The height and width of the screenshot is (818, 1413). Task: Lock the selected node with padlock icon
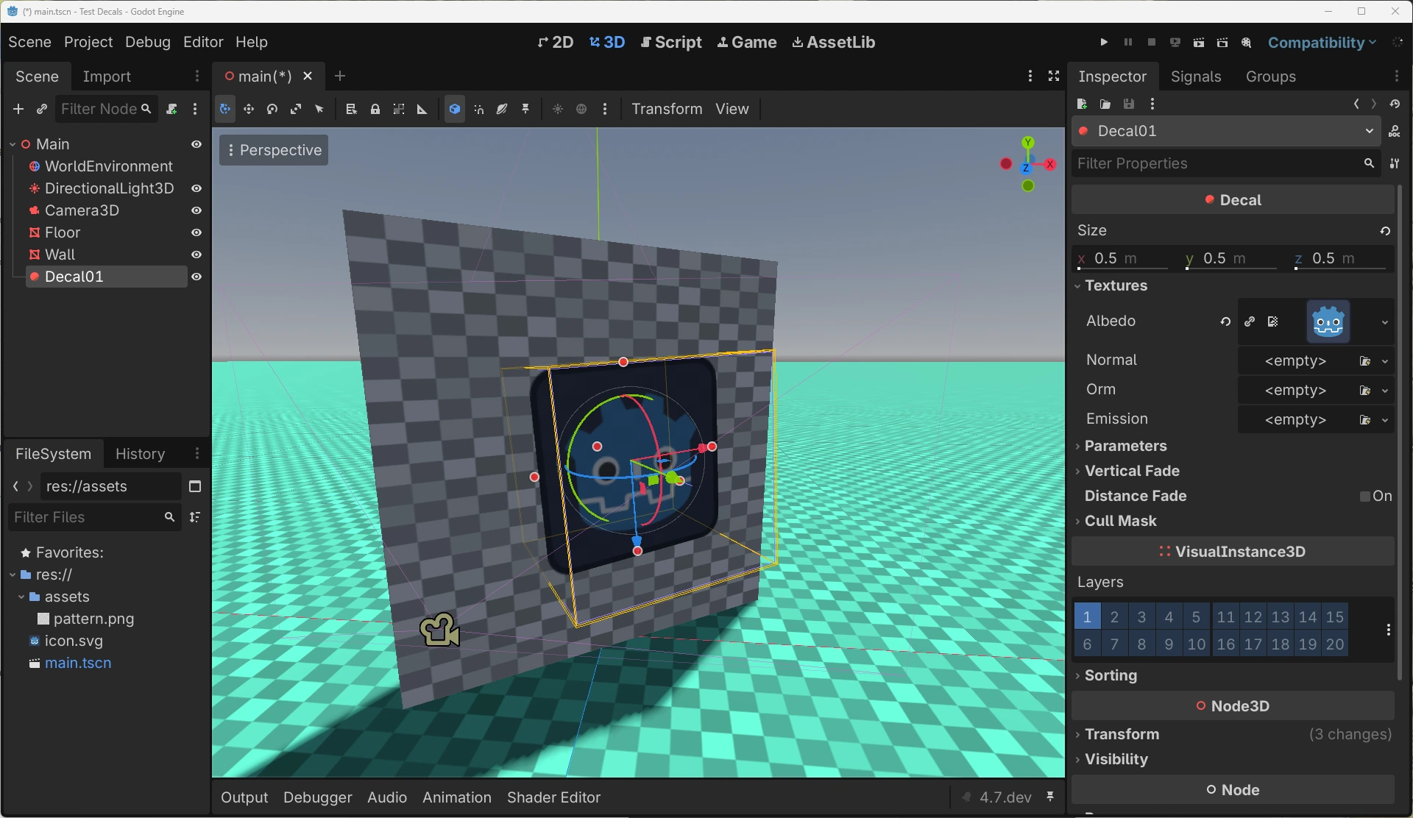coord(375,109)
